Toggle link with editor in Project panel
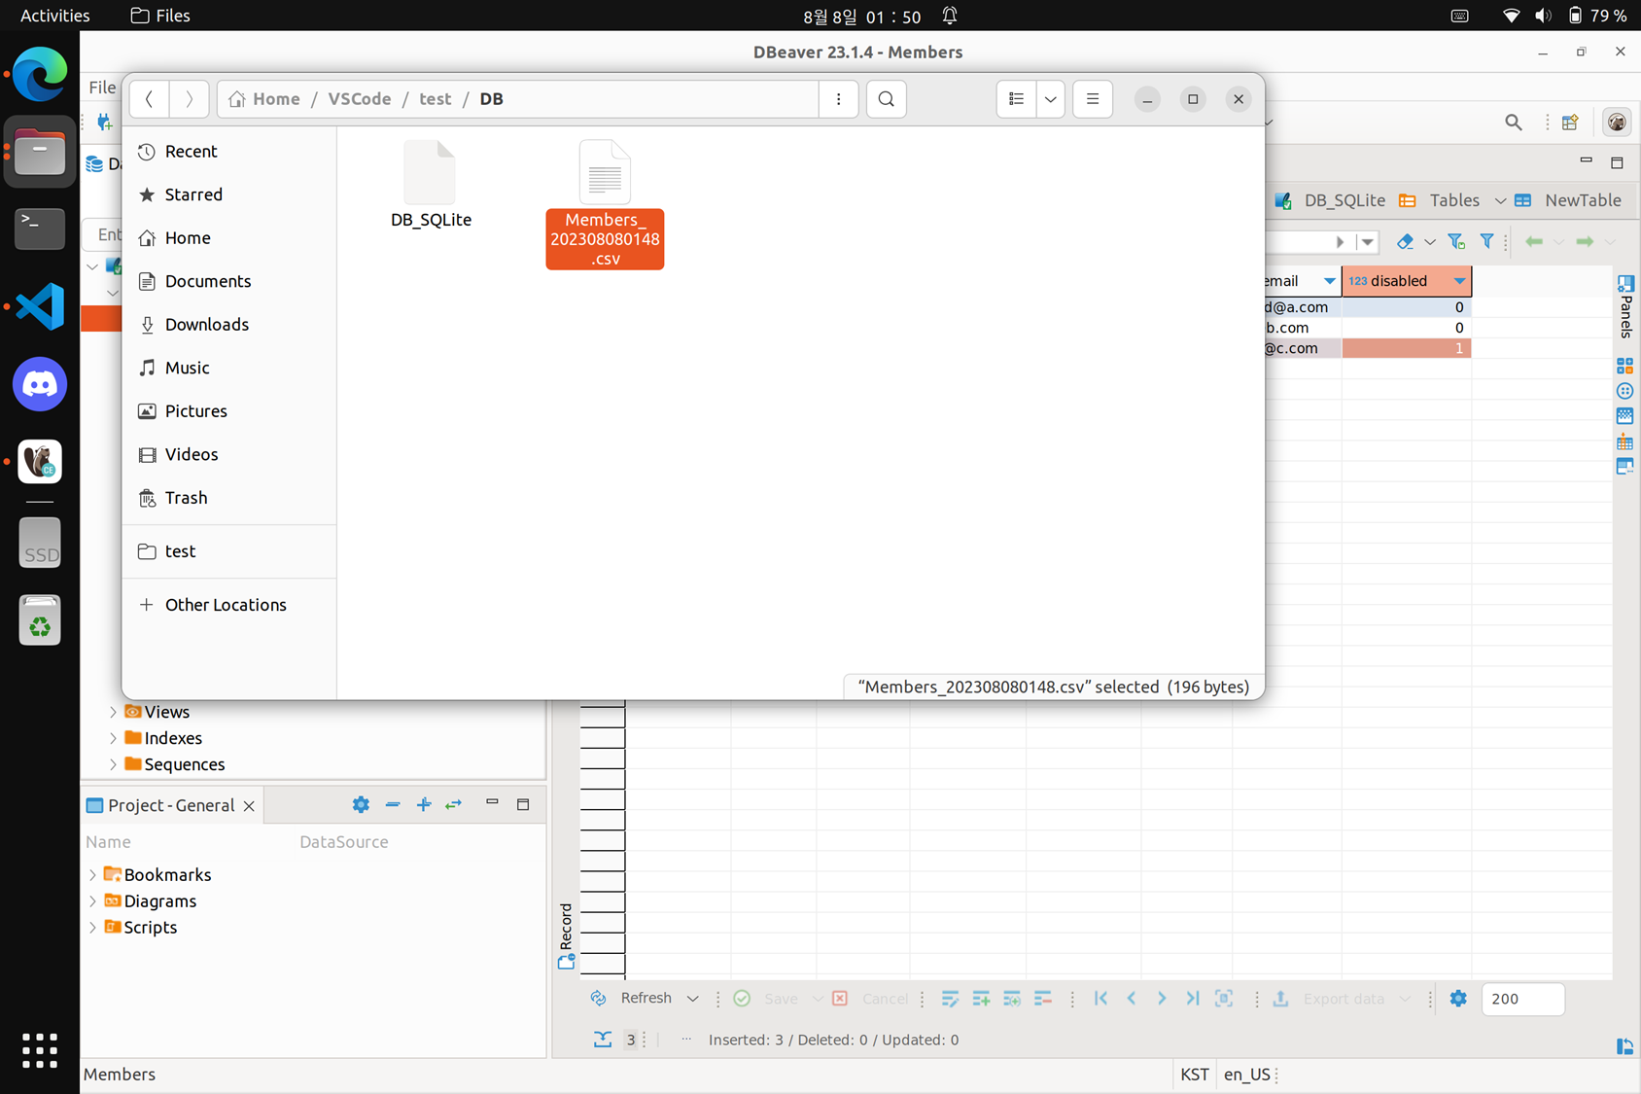 tap(454, 805)
